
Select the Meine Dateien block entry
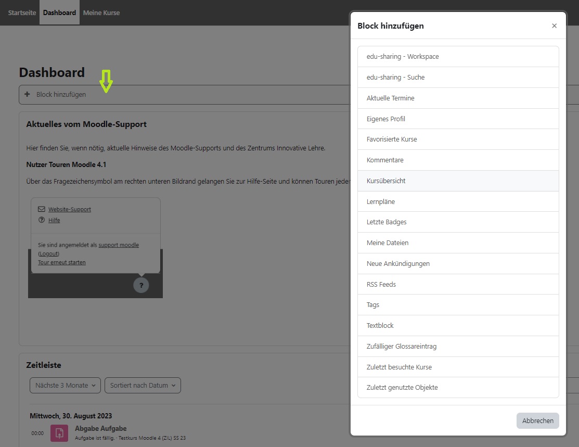pos(388,242)
